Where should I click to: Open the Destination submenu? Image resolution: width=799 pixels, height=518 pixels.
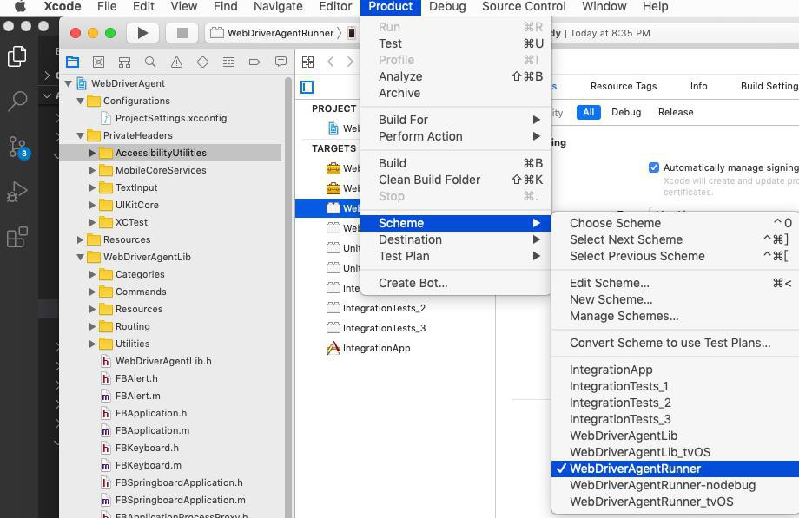(x=456, y=239)
